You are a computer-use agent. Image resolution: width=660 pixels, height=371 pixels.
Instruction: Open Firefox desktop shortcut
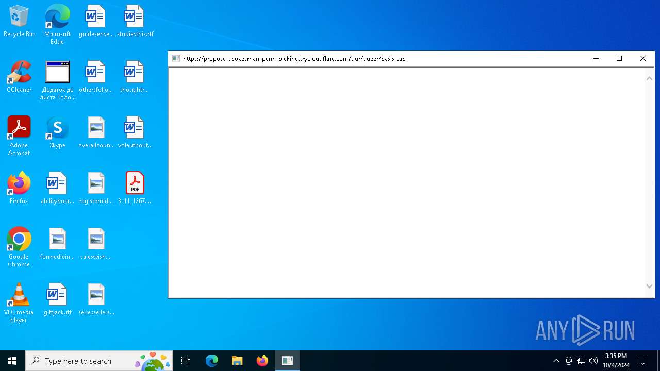pos(19,189)
